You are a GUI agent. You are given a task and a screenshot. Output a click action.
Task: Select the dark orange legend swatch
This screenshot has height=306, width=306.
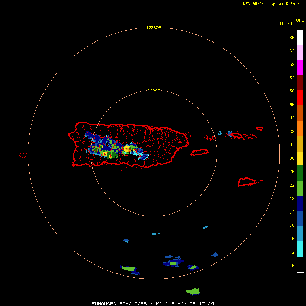pos(300,113)
